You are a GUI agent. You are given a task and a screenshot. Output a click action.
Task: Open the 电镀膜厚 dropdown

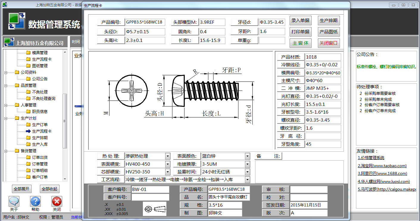tap(247, 164)
